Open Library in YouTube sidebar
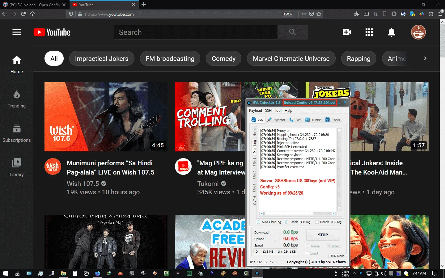The width and height of the screenshot is (445, 278). (17, 168)
